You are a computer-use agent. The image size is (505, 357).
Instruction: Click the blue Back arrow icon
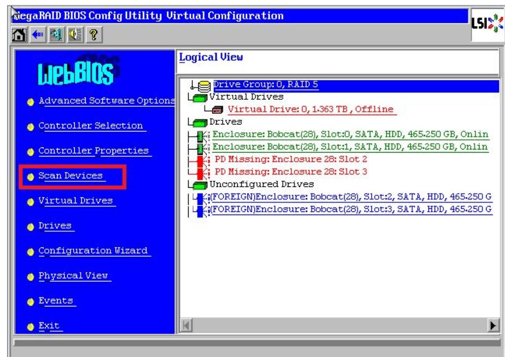pyautogui.click(x=38, y=34)
